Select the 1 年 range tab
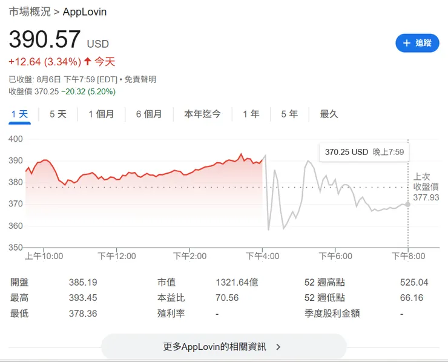 pyautogui.click(x=251, y=114)
